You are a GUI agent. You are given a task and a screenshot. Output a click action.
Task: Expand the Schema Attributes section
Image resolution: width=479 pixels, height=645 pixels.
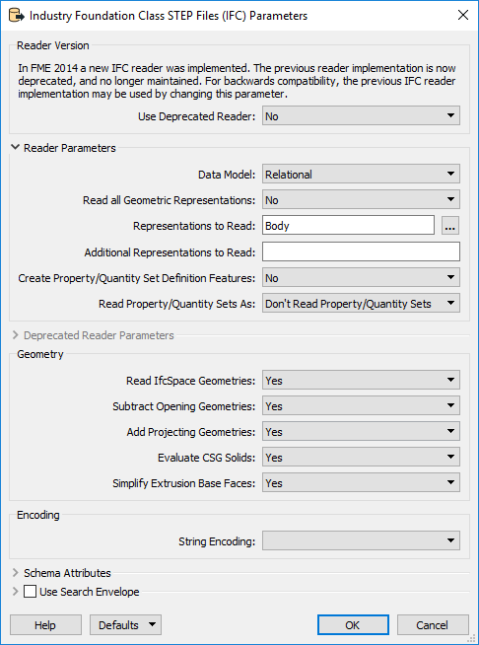pos(16,573)
